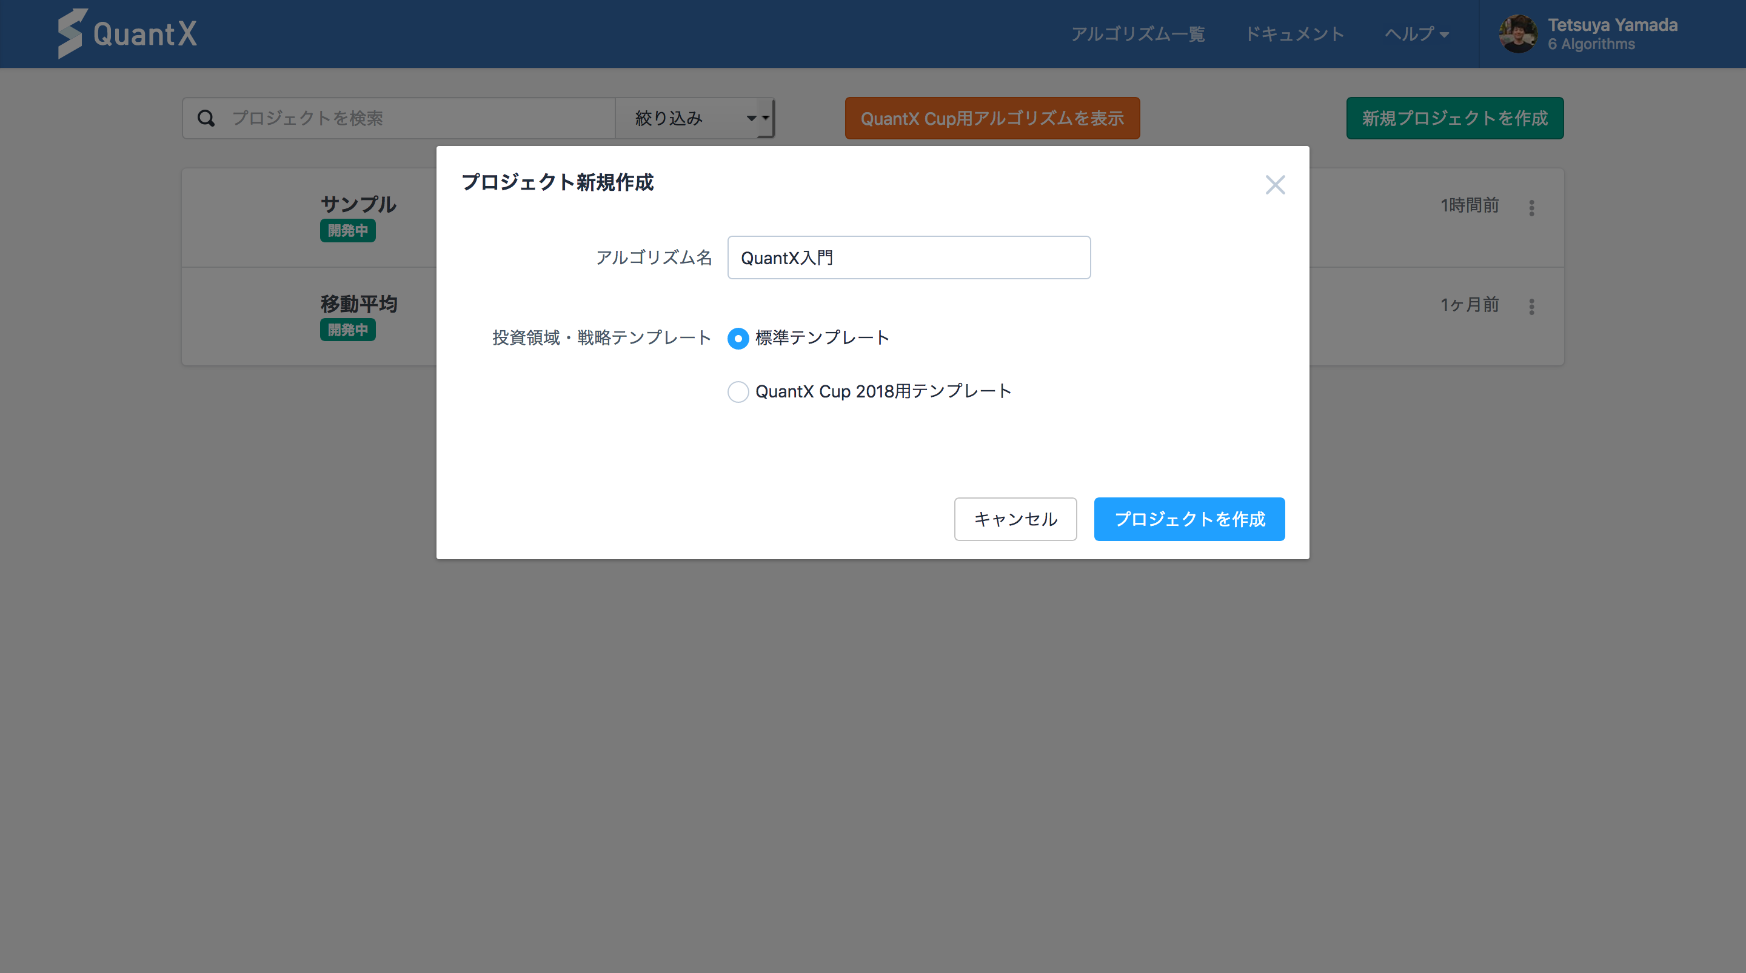Go to the ドキュメント page
This screenshot has width=1746, height=973.
(x=1294, y=34)
